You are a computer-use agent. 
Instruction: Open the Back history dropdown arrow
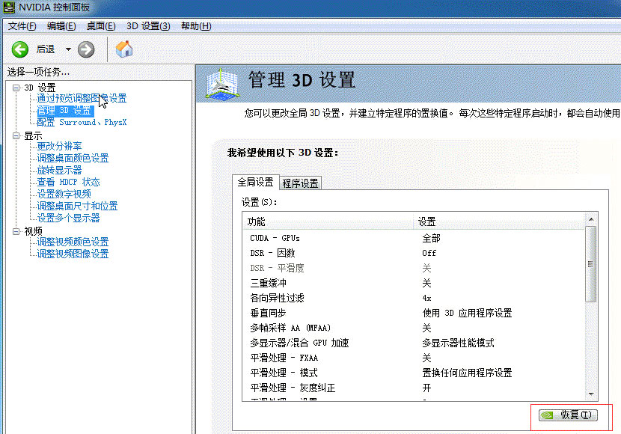click(68, 49)
